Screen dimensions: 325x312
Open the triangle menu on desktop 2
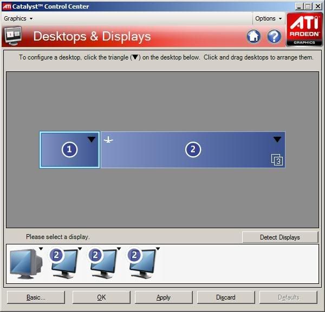pyautogui.click(x=277, y=140)
